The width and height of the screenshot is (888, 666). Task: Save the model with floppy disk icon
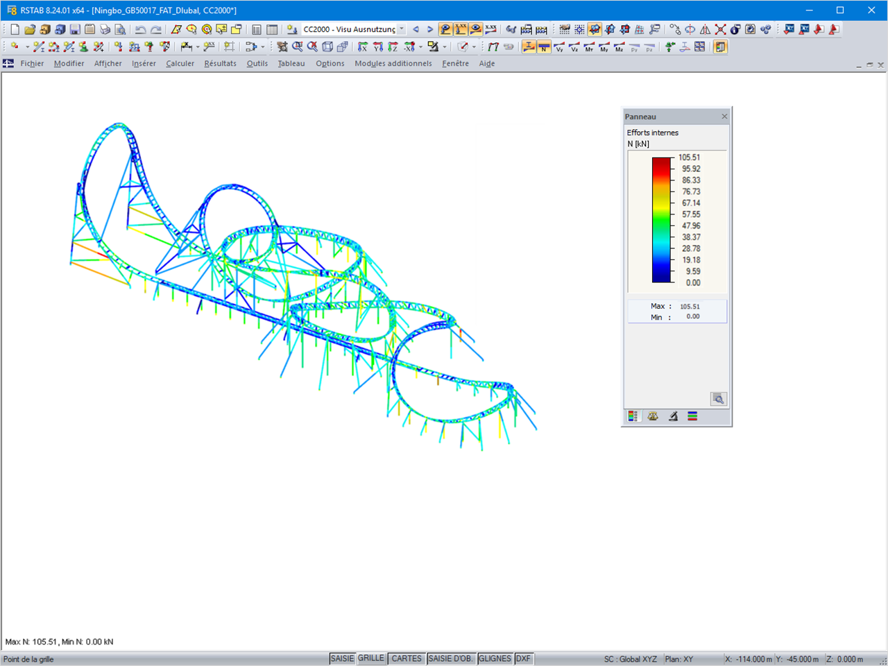coord(75,29)
